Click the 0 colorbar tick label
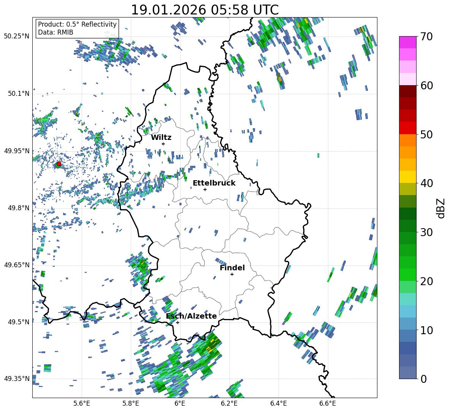The image size is (450, 411). tap(423, 379)
